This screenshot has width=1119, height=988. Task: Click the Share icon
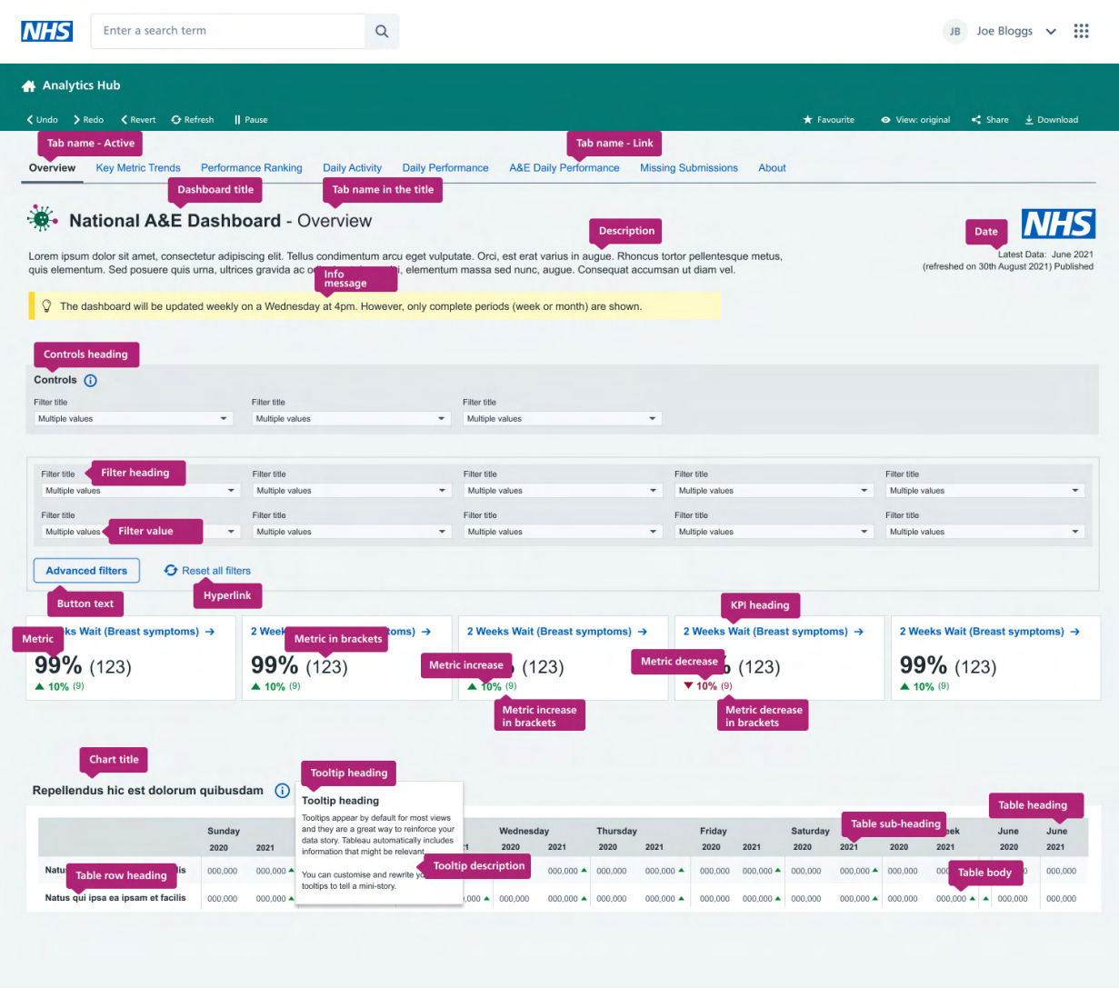point(976,120)
